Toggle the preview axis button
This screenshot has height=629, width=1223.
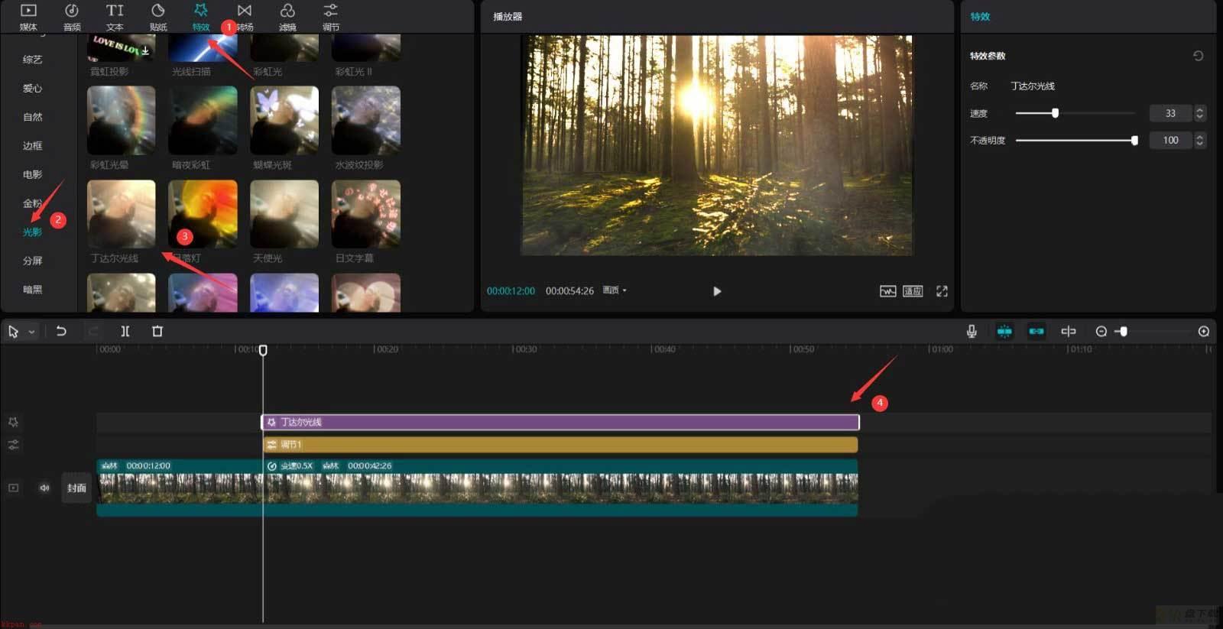click(1069, 331)
